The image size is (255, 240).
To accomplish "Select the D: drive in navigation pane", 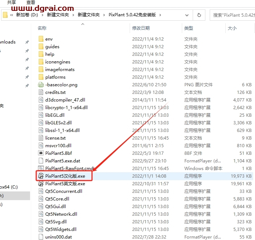I will pyautogui.click(x=15, y=196).
